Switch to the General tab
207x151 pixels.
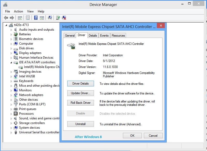(70, 36)
